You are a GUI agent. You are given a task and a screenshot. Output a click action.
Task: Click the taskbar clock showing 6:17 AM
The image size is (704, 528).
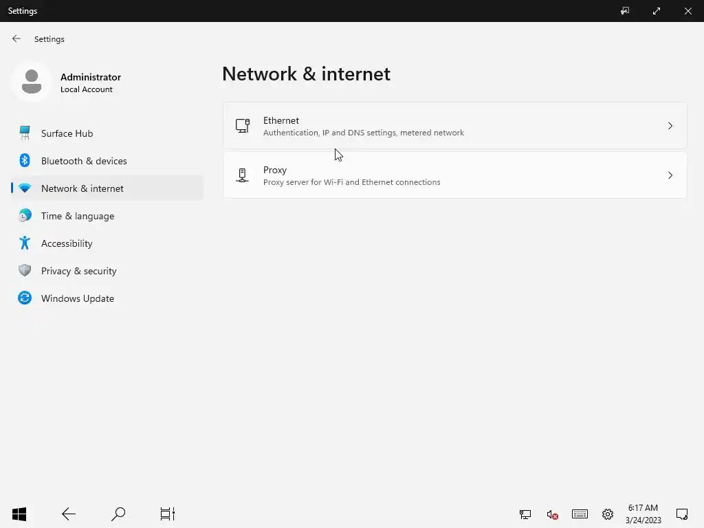click(643, 514)
